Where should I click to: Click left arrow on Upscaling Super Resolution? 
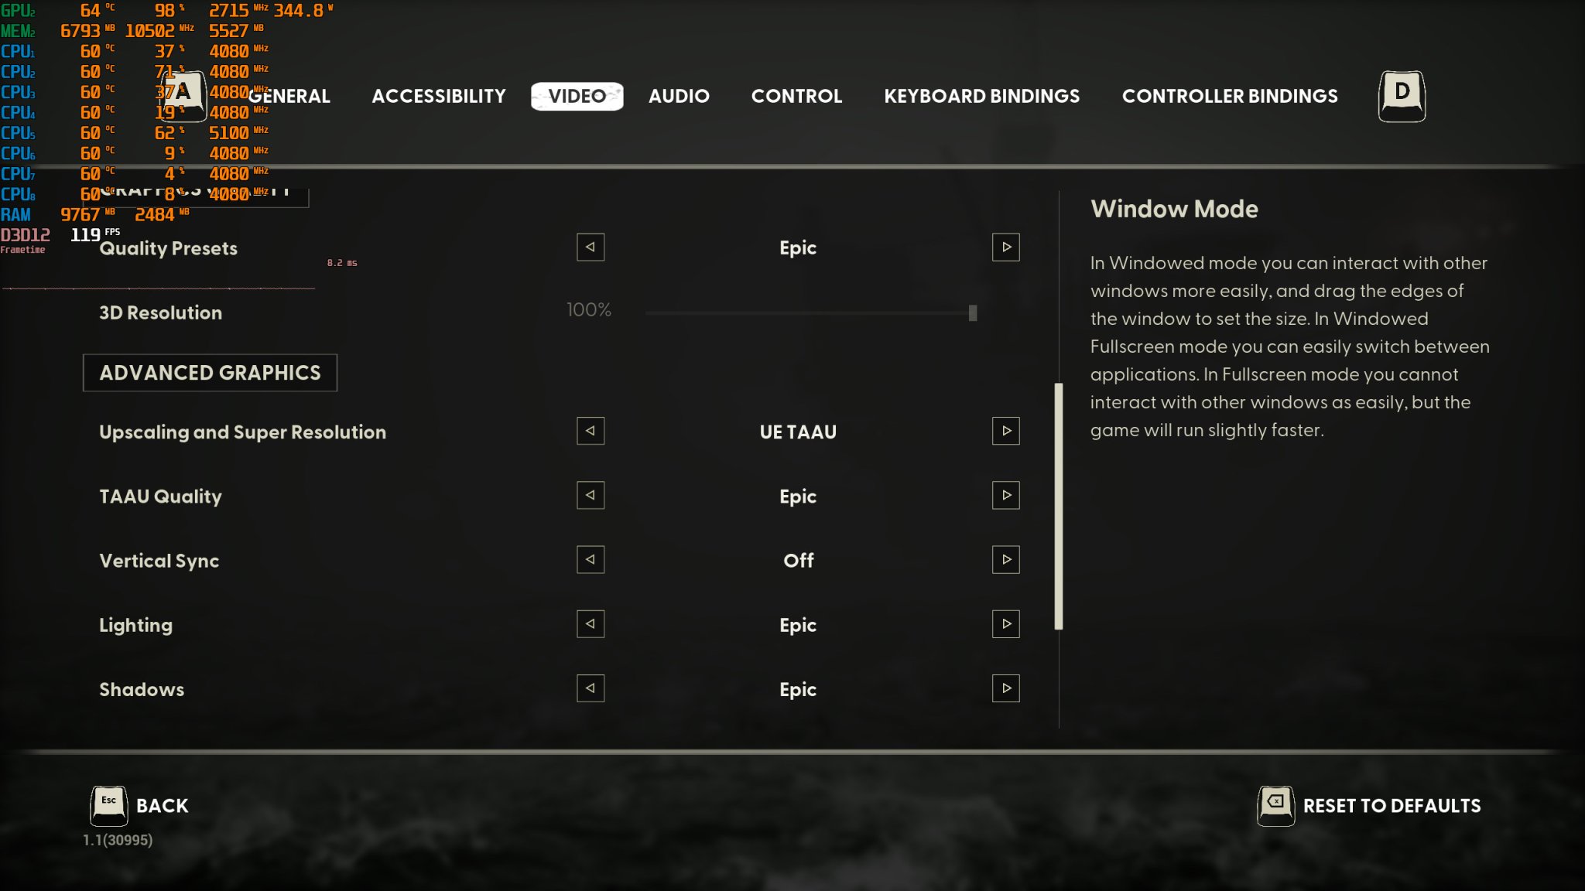coord(590,430)
